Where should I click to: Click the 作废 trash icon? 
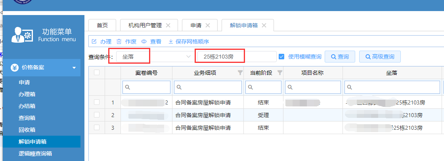[119, 42]
